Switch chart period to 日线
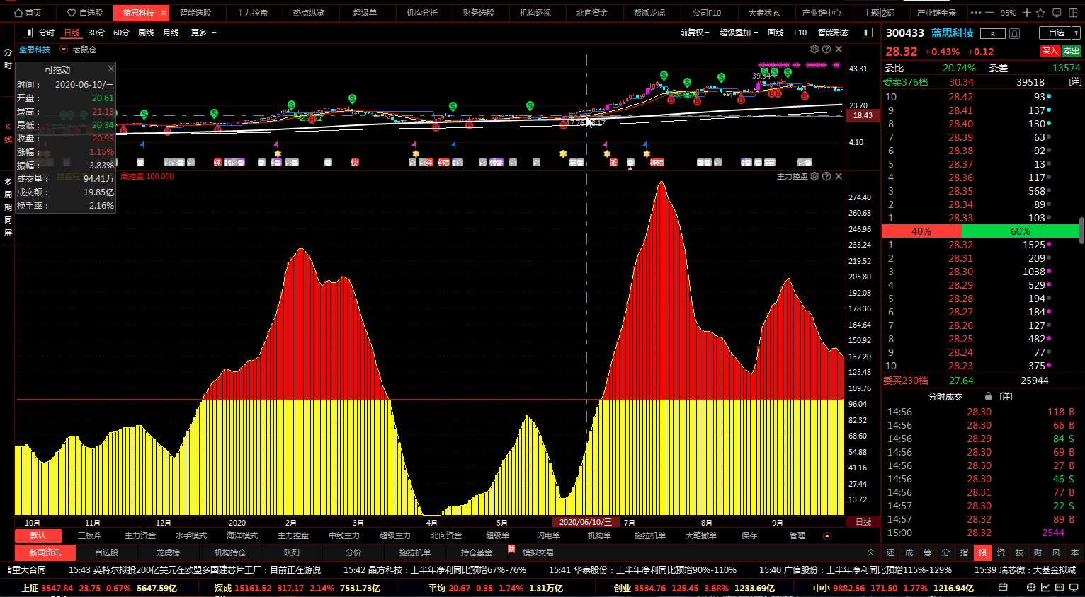 click(x=72, y=33)
